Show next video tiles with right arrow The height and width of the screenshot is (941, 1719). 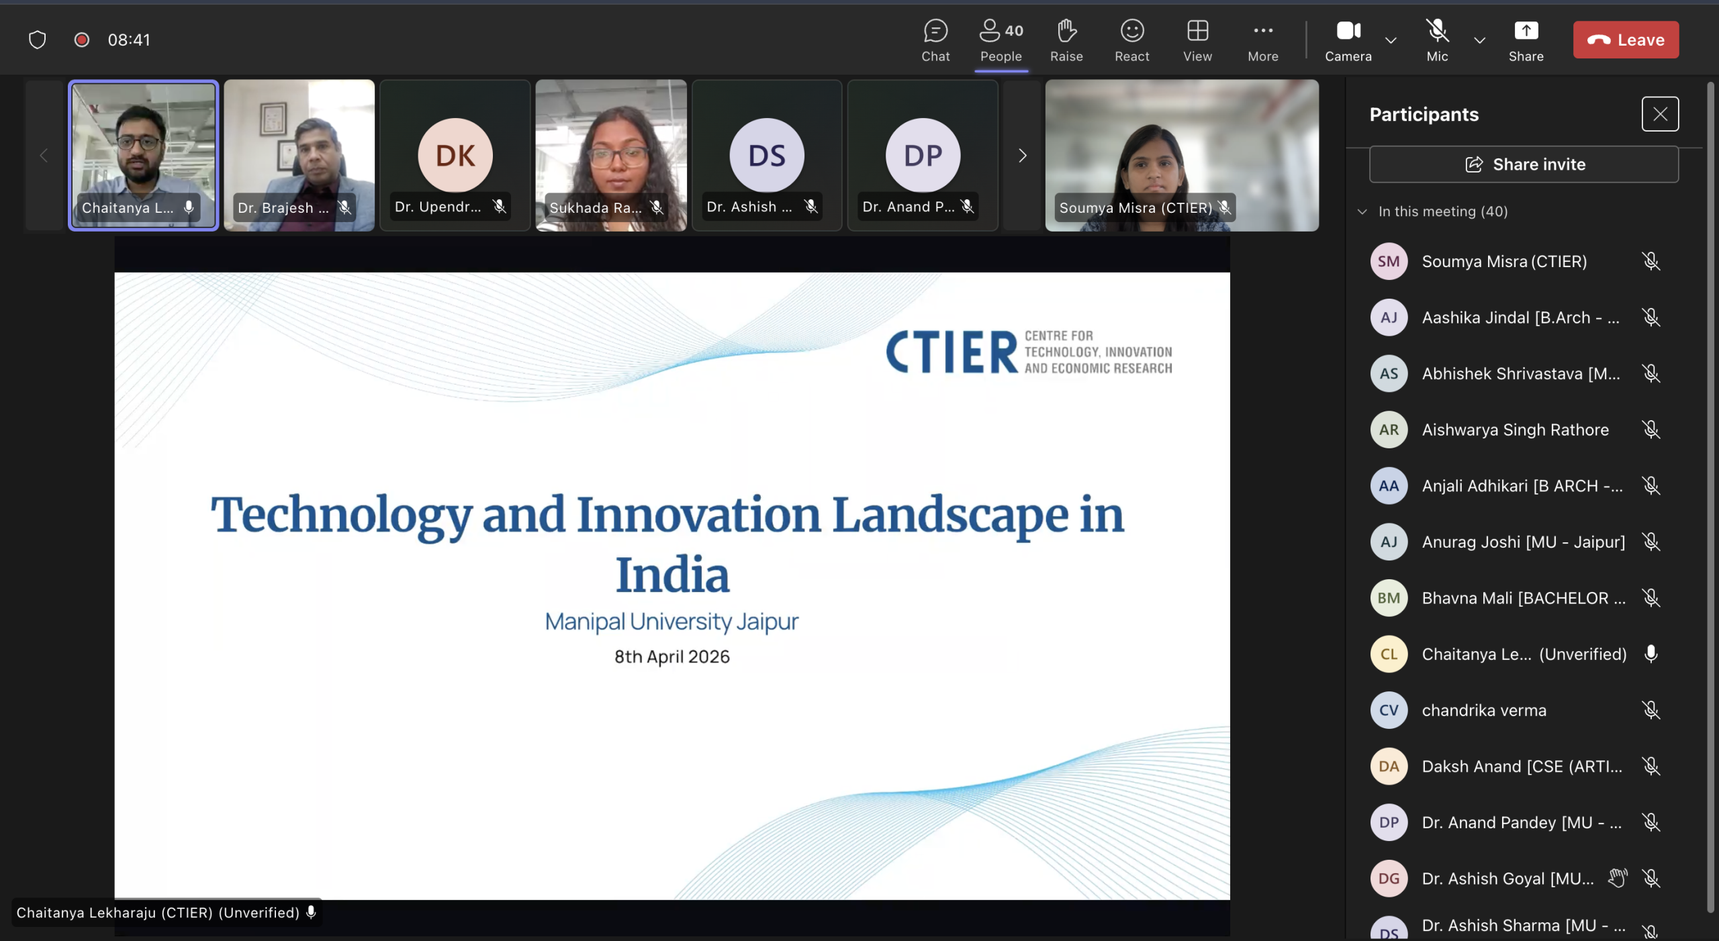pyautogui.click(x=1022, y=156)
